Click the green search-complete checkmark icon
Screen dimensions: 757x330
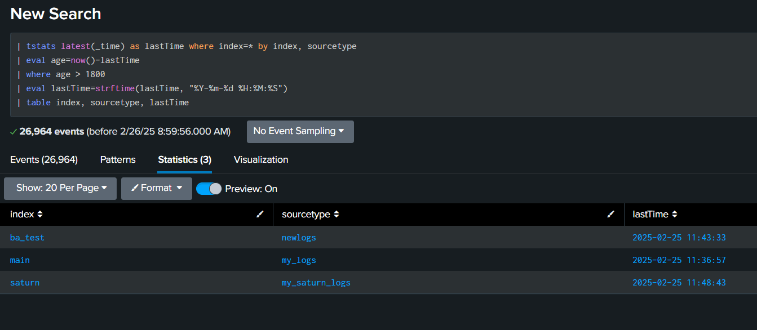point(14,132)
